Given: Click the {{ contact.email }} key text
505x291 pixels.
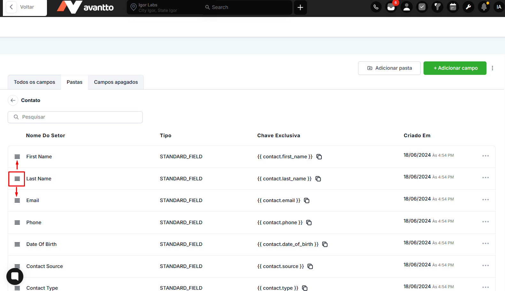Looking at the screenshot, I should [279, 201].
